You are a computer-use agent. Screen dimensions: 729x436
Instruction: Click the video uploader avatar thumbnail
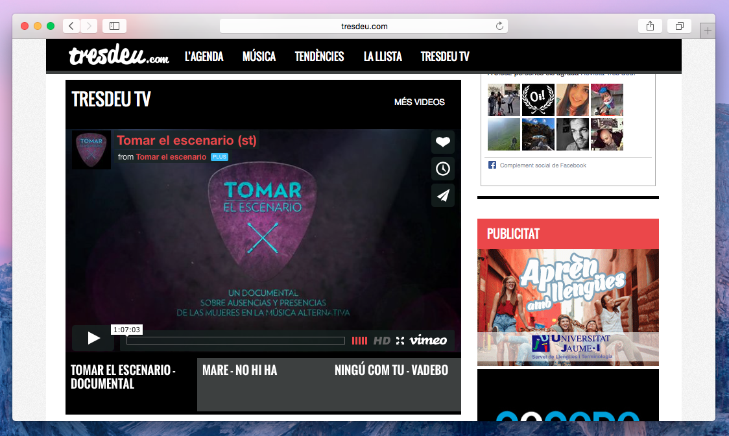(x=91, y=150)
